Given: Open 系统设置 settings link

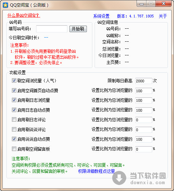Looking at the screenshot, I should [101, 16].
